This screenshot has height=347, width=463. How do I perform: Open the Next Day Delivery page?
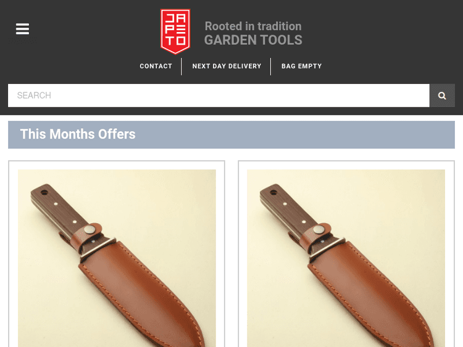[x=227, y=66]
